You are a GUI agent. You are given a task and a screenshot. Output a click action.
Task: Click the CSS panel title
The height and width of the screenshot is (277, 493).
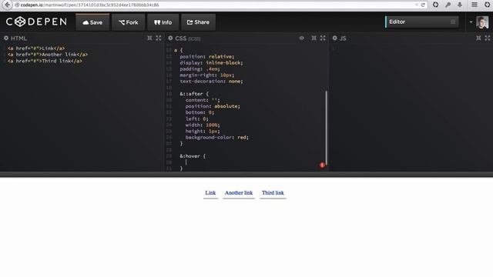coord(181,38)
